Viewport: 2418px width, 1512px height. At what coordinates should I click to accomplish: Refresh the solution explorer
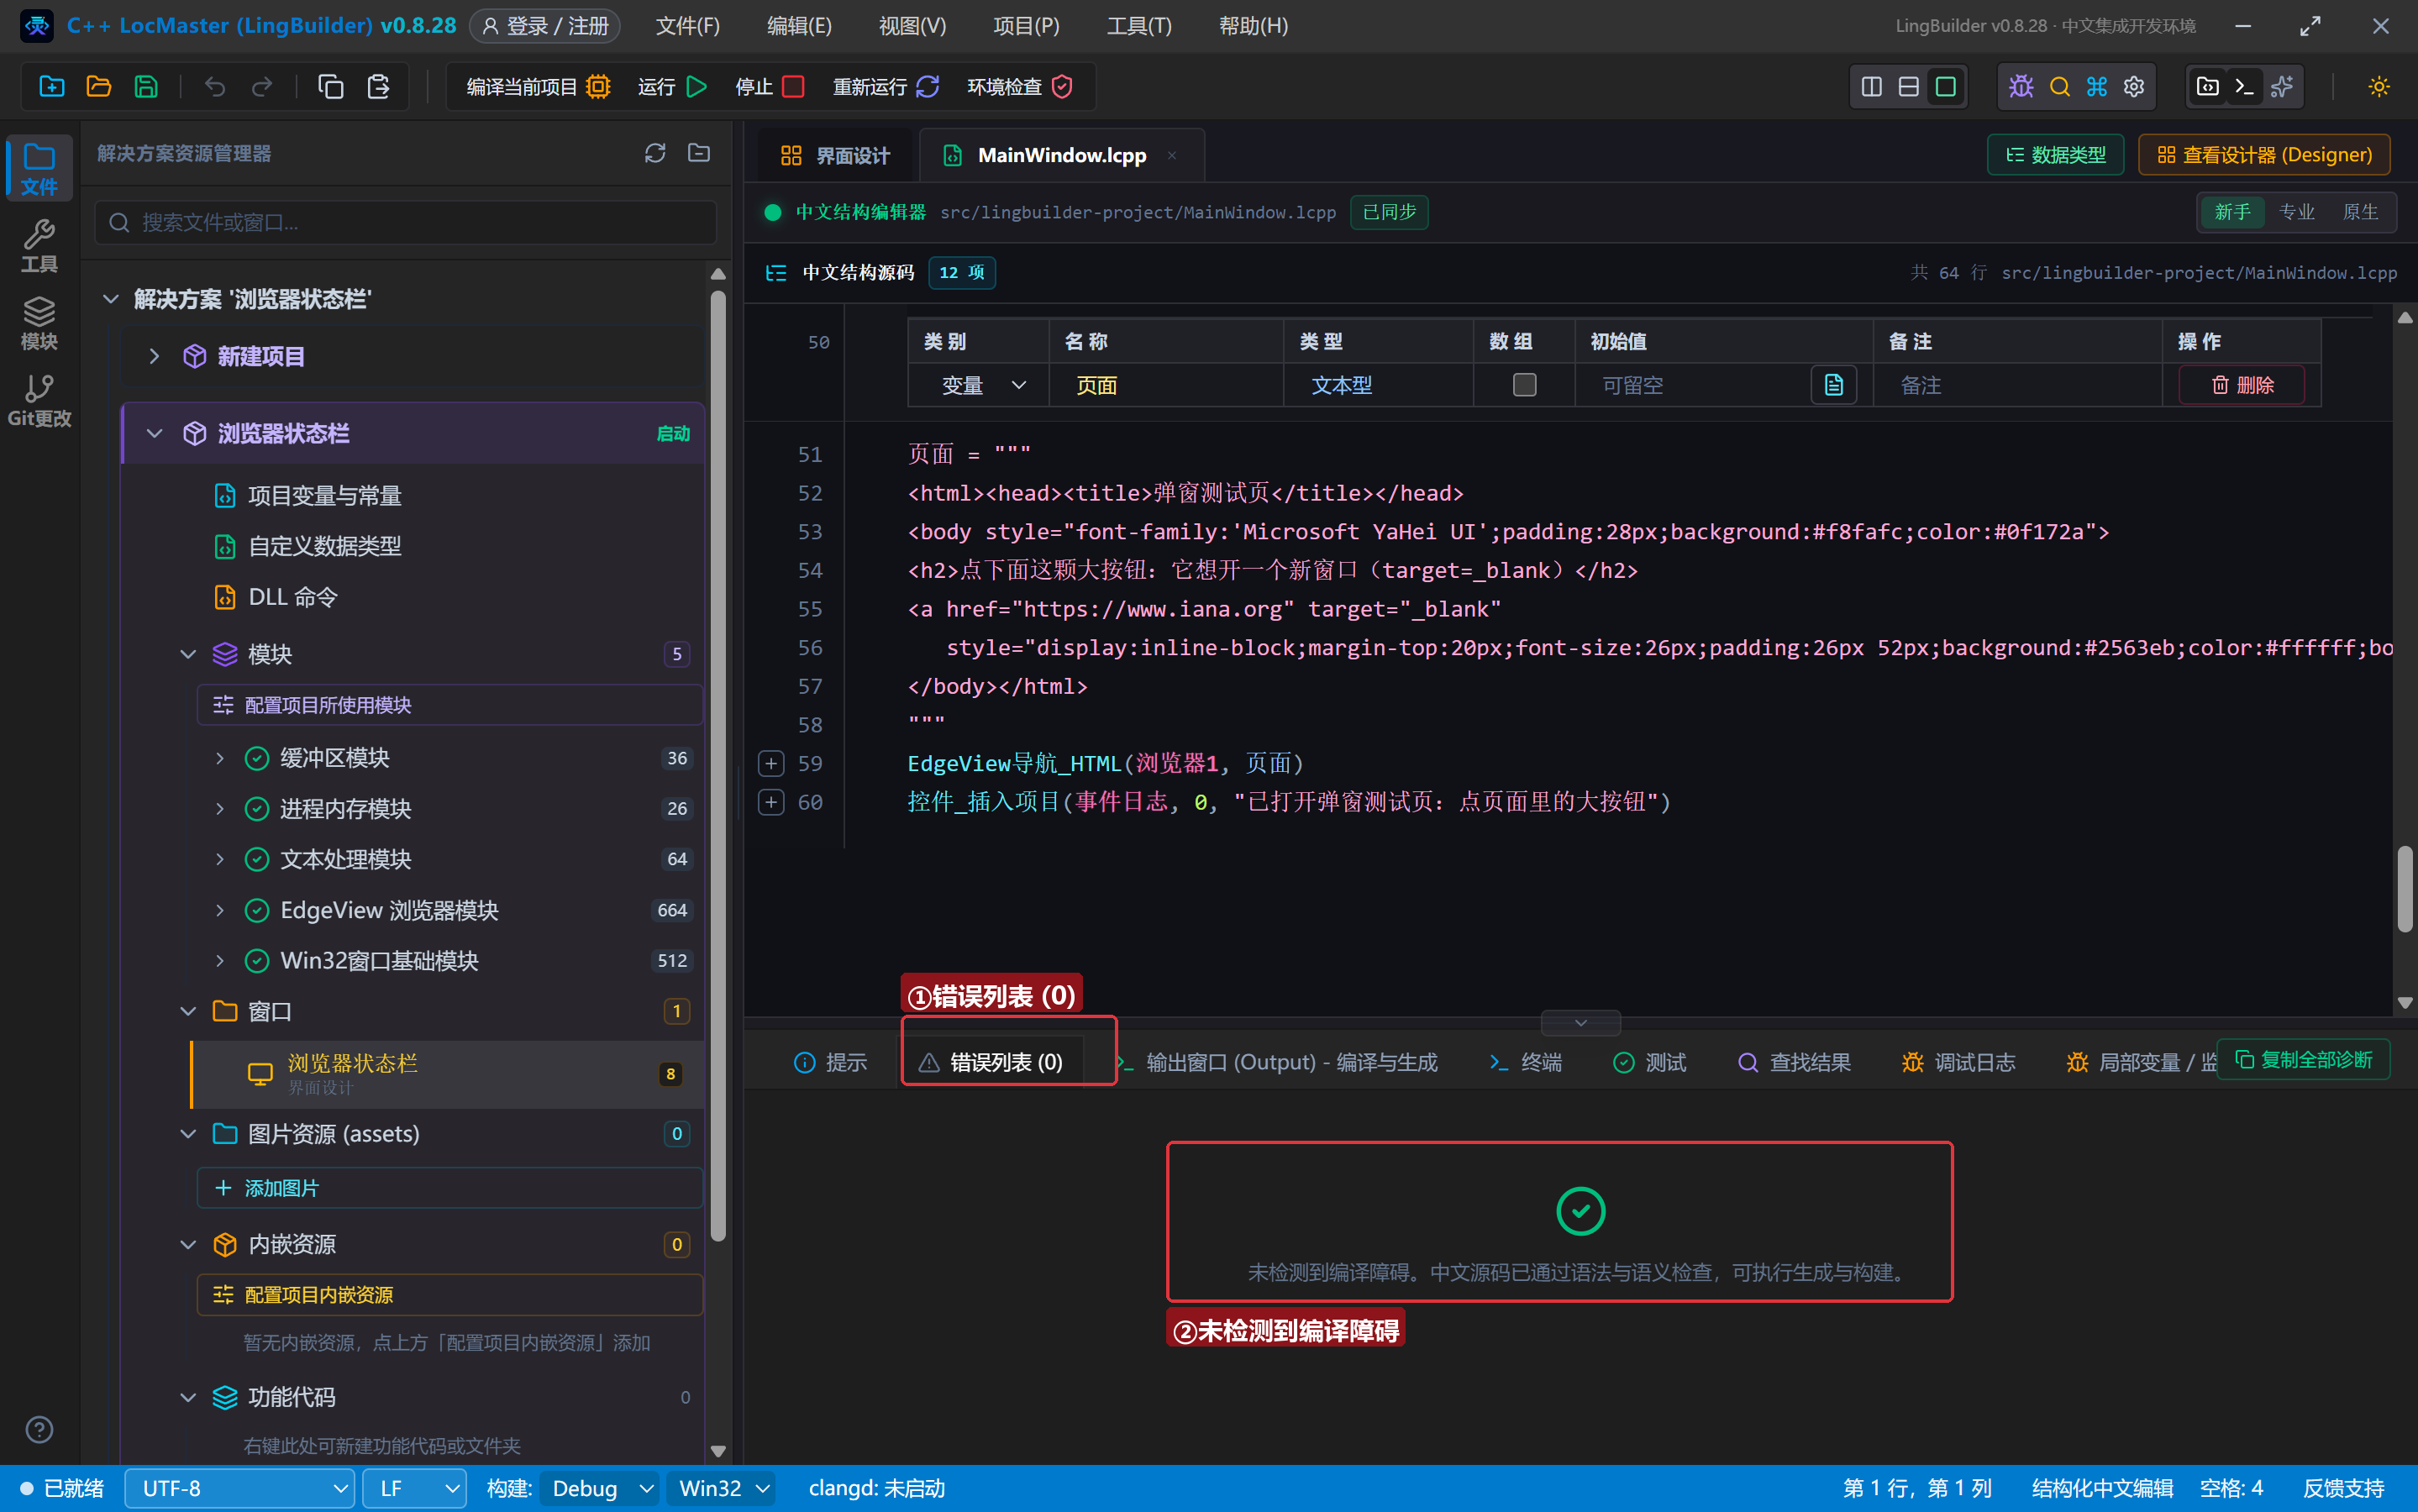(655, 153)
